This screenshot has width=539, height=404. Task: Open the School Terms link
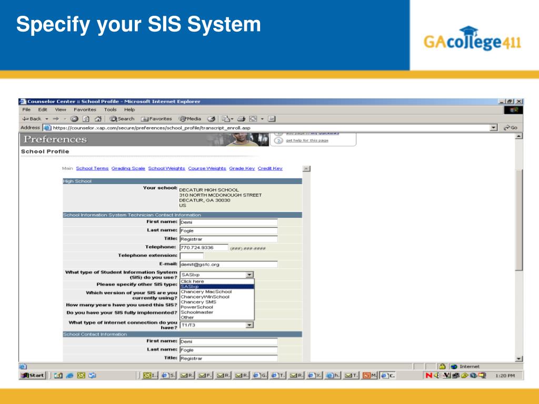92,168
